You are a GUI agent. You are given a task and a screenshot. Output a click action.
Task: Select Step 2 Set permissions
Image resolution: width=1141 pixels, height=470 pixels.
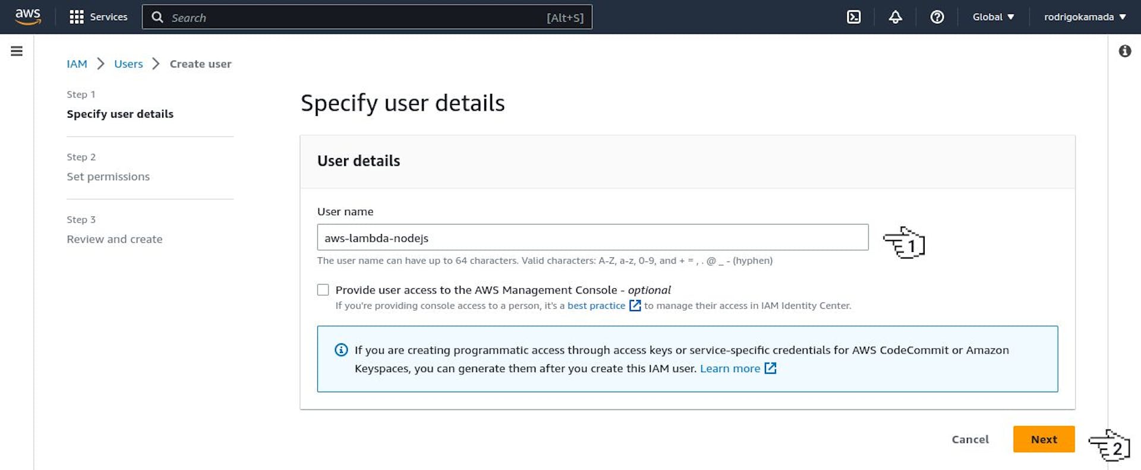coord(108,176)
